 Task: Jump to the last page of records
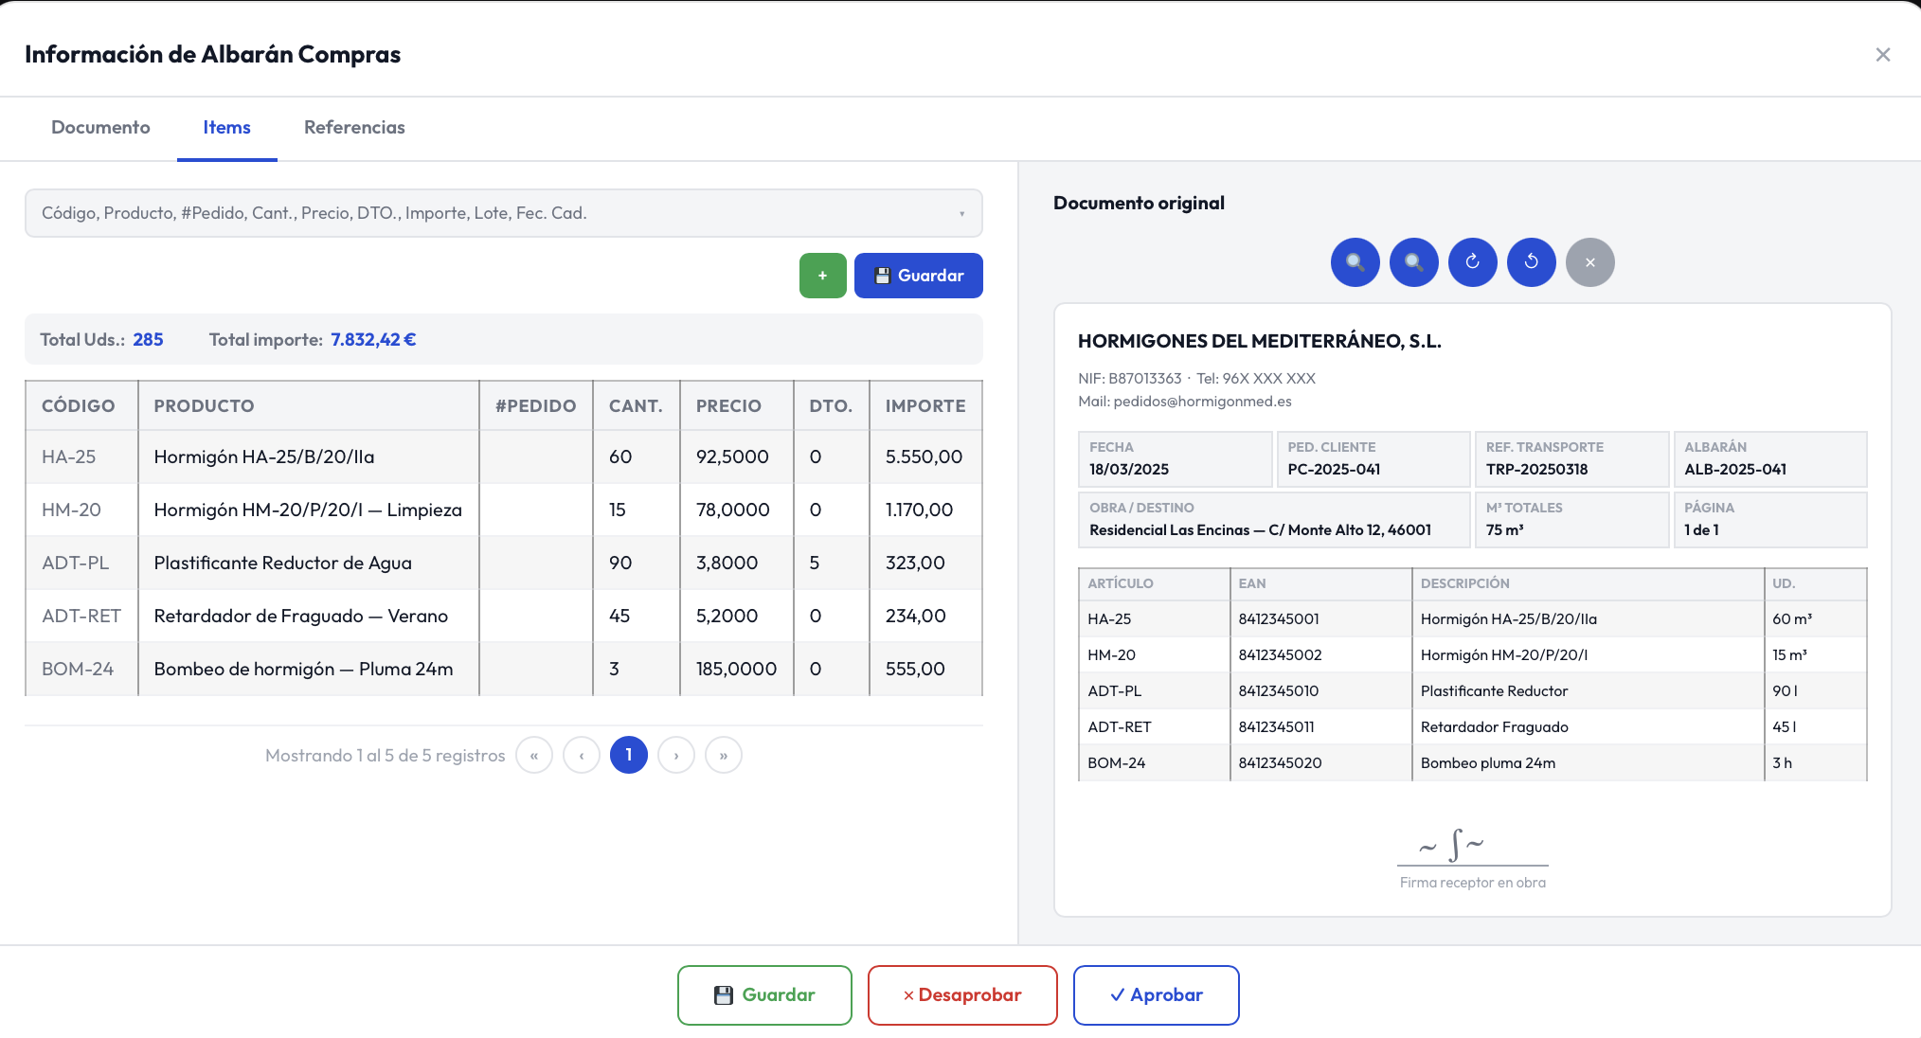[724, 756]
